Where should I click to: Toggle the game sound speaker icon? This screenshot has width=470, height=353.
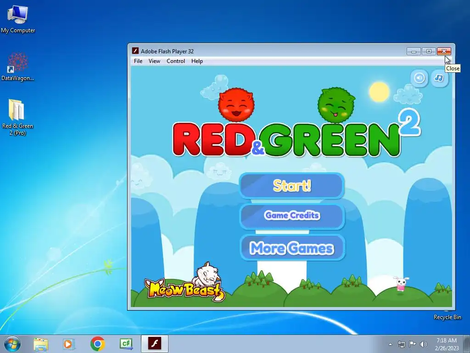[419, 78]
